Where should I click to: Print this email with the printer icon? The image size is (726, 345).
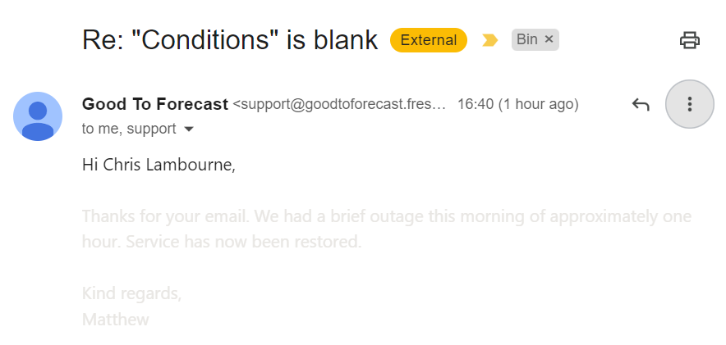coord(689,39)
